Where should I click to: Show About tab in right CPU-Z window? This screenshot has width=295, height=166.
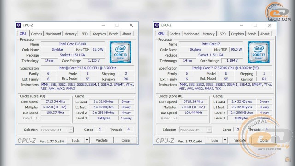(265, 34)
